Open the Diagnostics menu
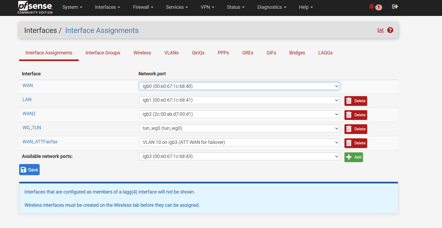The width and height of the screenshot is (442, 228). coord(272,7)
